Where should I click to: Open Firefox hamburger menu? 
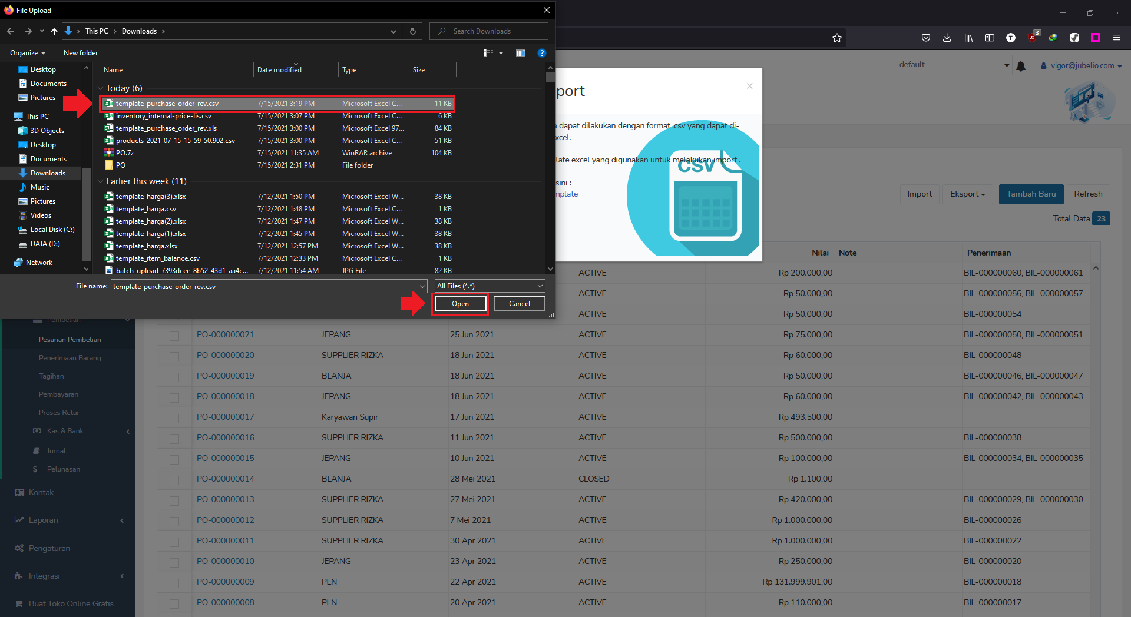click(x=1117, y=38)
